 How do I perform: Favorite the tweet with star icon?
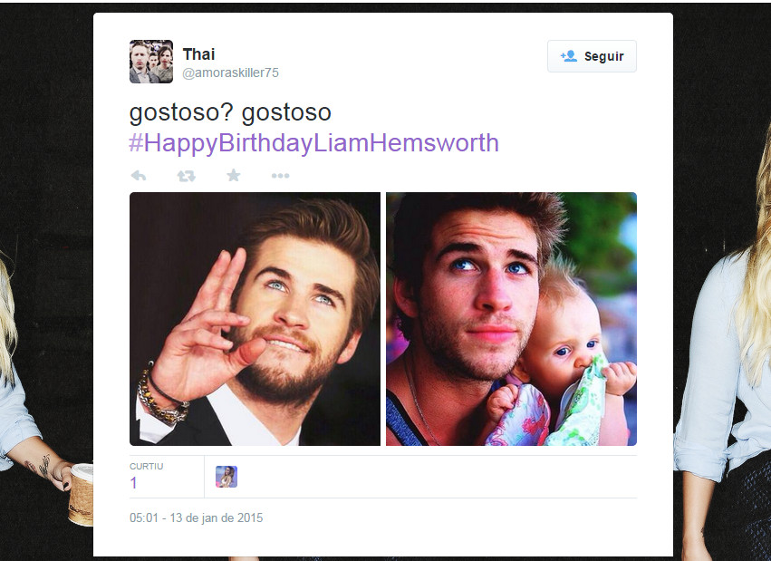pos(234,175)
